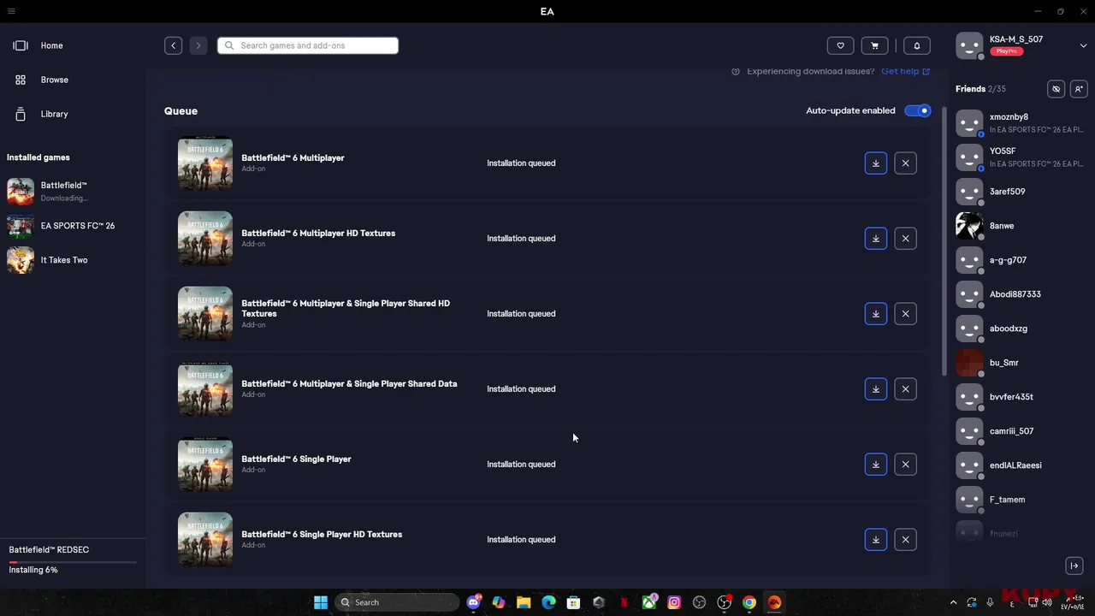
Task: Download Battlefield 6 Multiplayer HD Textures now
Action: pyautogui.click(x=876, y=239)
